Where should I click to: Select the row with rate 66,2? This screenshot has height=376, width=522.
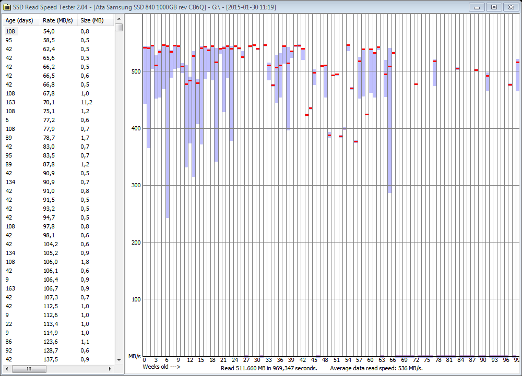(x=58, y=67)
